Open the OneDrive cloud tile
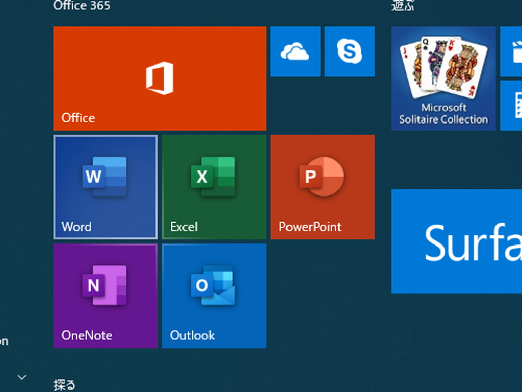 [295, 51]
